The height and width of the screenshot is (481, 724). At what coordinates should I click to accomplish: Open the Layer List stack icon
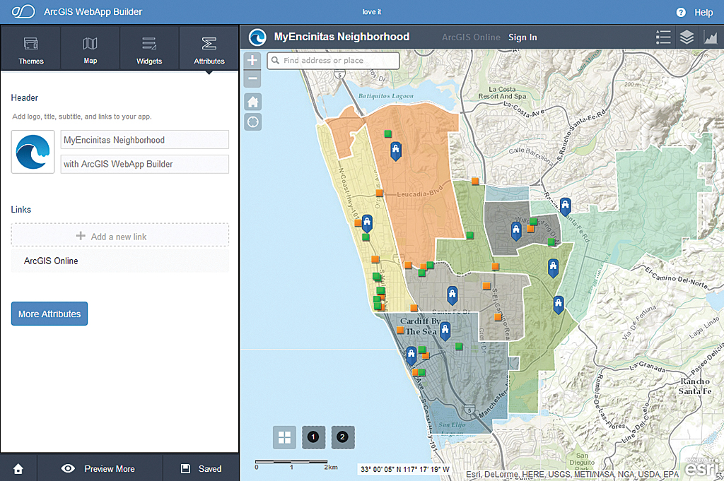point(687,37)
